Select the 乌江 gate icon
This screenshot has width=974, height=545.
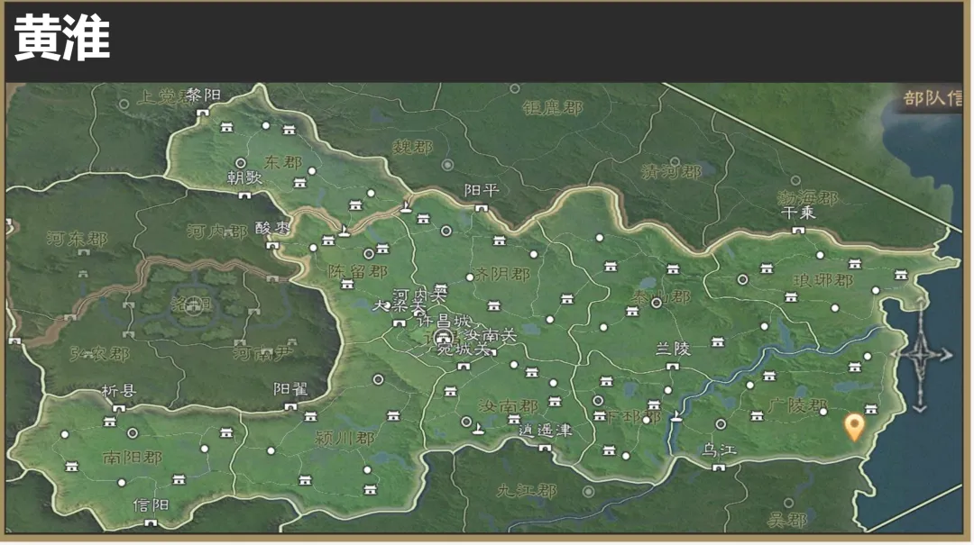click(719, 468)
